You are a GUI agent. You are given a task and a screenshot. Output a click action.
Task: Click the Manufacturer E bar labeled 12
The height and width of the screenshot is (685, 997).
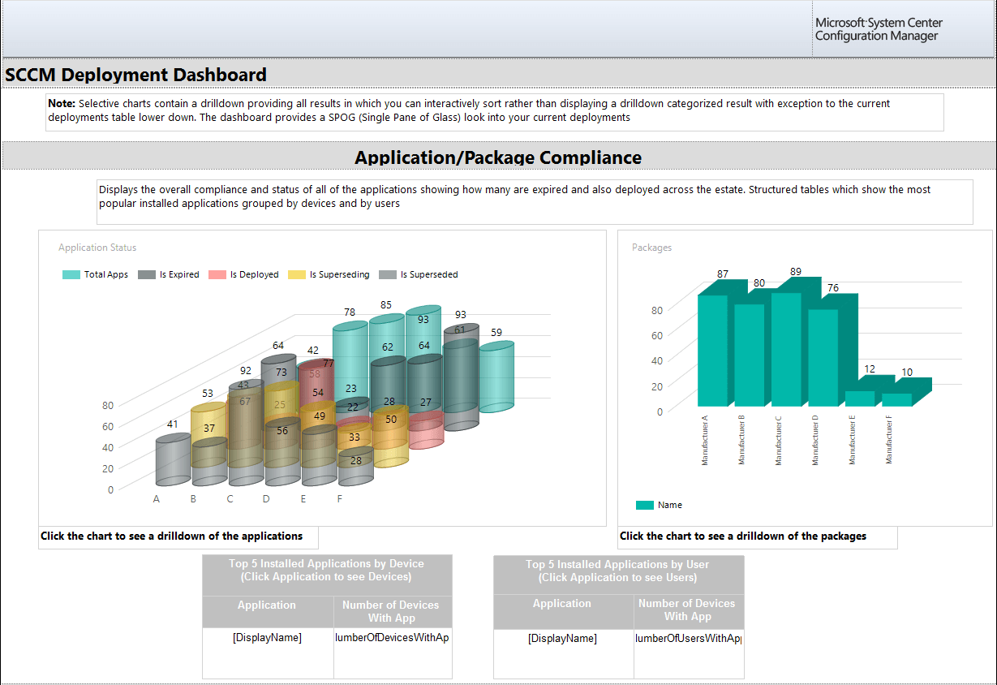860,399
